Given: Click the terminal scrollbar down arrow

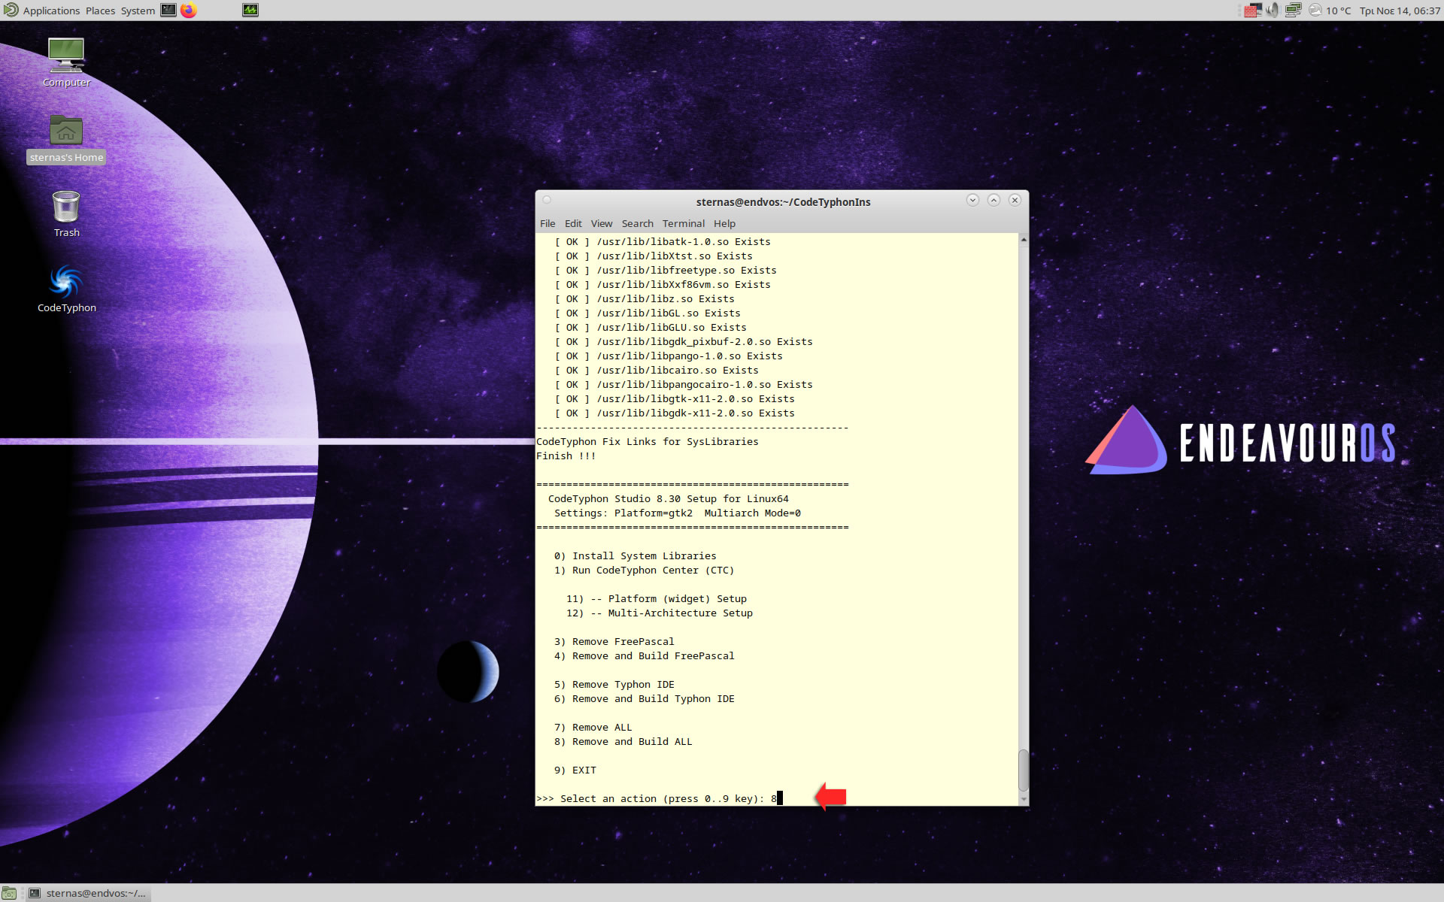Looking at the screenshot, I should click(x=1024, y=799).
